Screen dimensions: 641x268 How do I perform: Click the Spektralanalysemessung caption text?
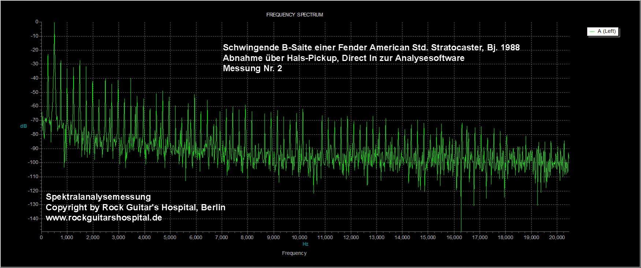[98, 197]
